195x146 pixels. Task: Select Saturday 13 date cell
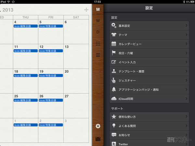(x=76, y=56)
